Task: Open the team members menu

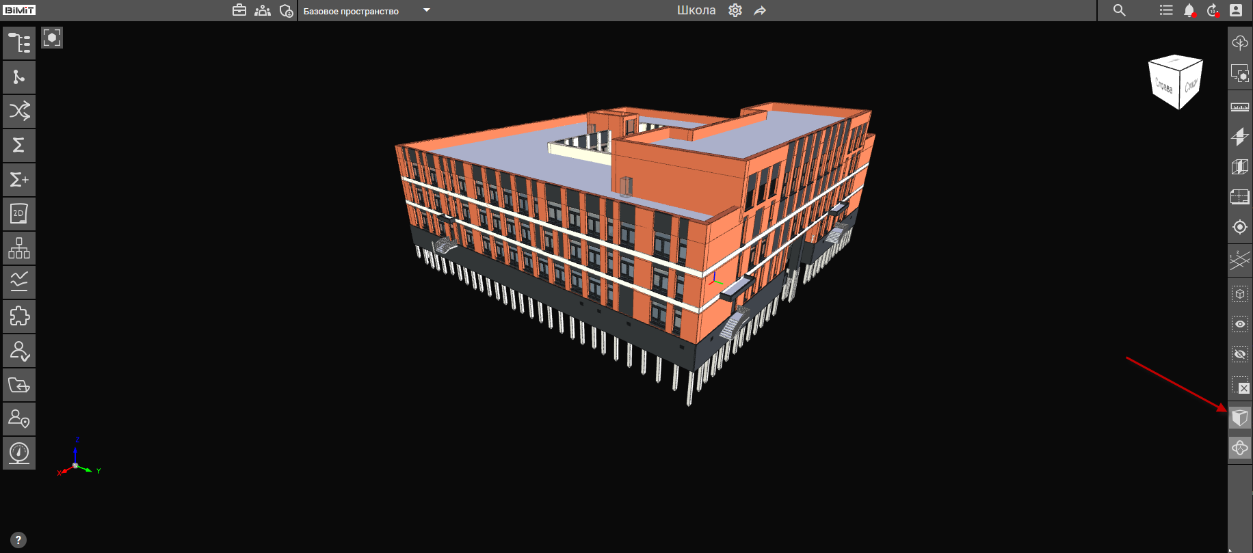Action: click(263, 10)
